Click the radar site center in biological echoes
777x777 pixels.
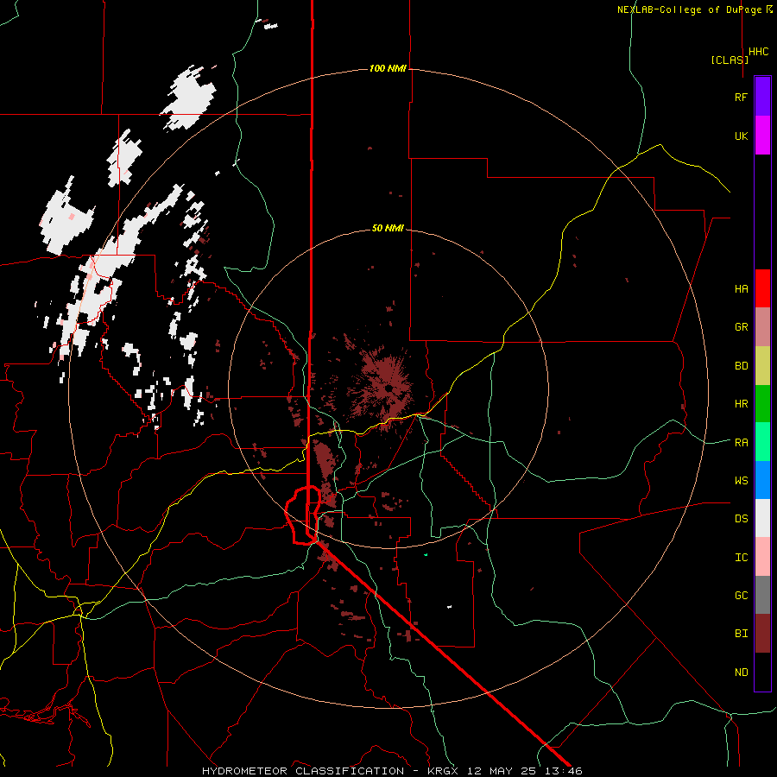coord(388,388)
